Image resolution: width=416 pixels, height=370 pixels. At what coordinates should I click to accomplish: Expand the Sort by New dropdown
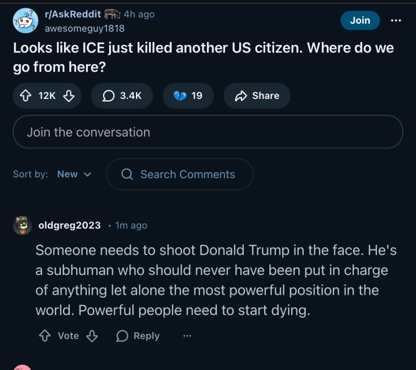click(x=74, y=174)
